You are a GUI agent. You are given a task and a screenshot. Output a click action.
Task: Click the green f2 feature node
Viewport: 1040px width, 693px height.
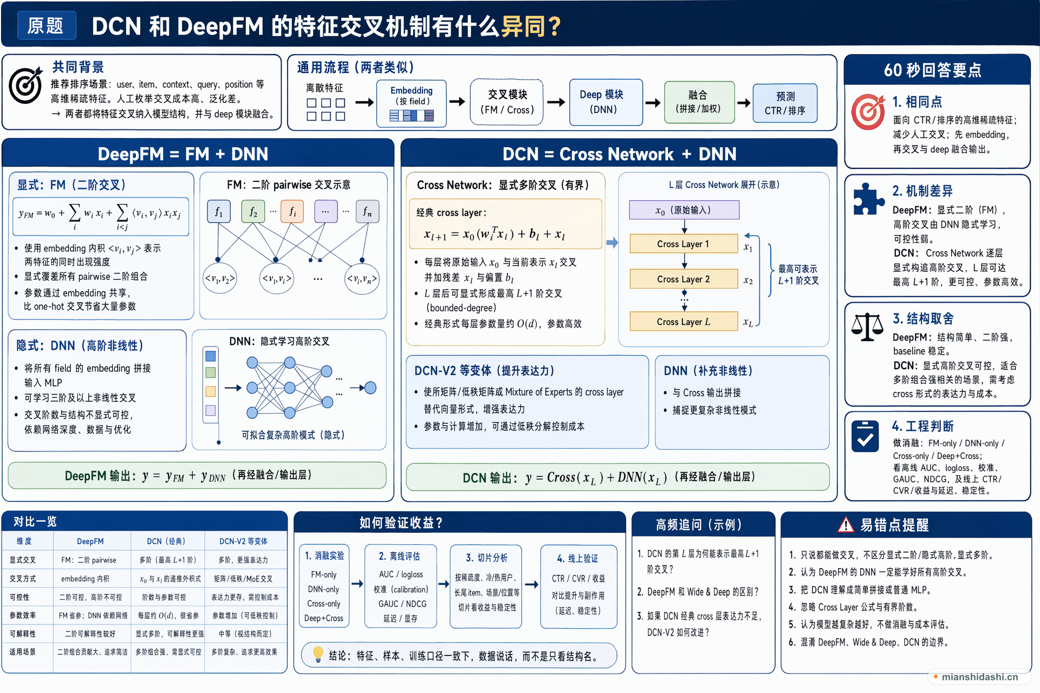253,212
